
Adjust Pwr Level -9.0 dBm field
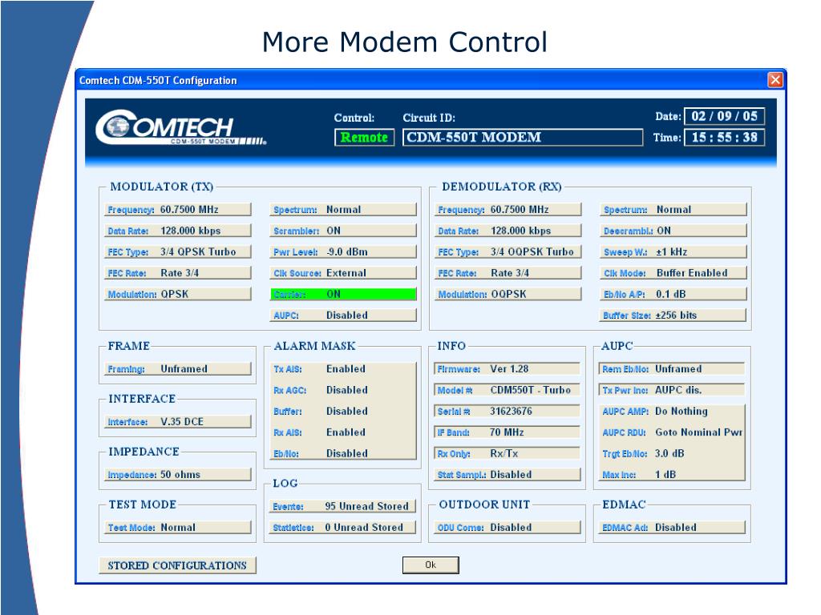click(x=343, y=252)
